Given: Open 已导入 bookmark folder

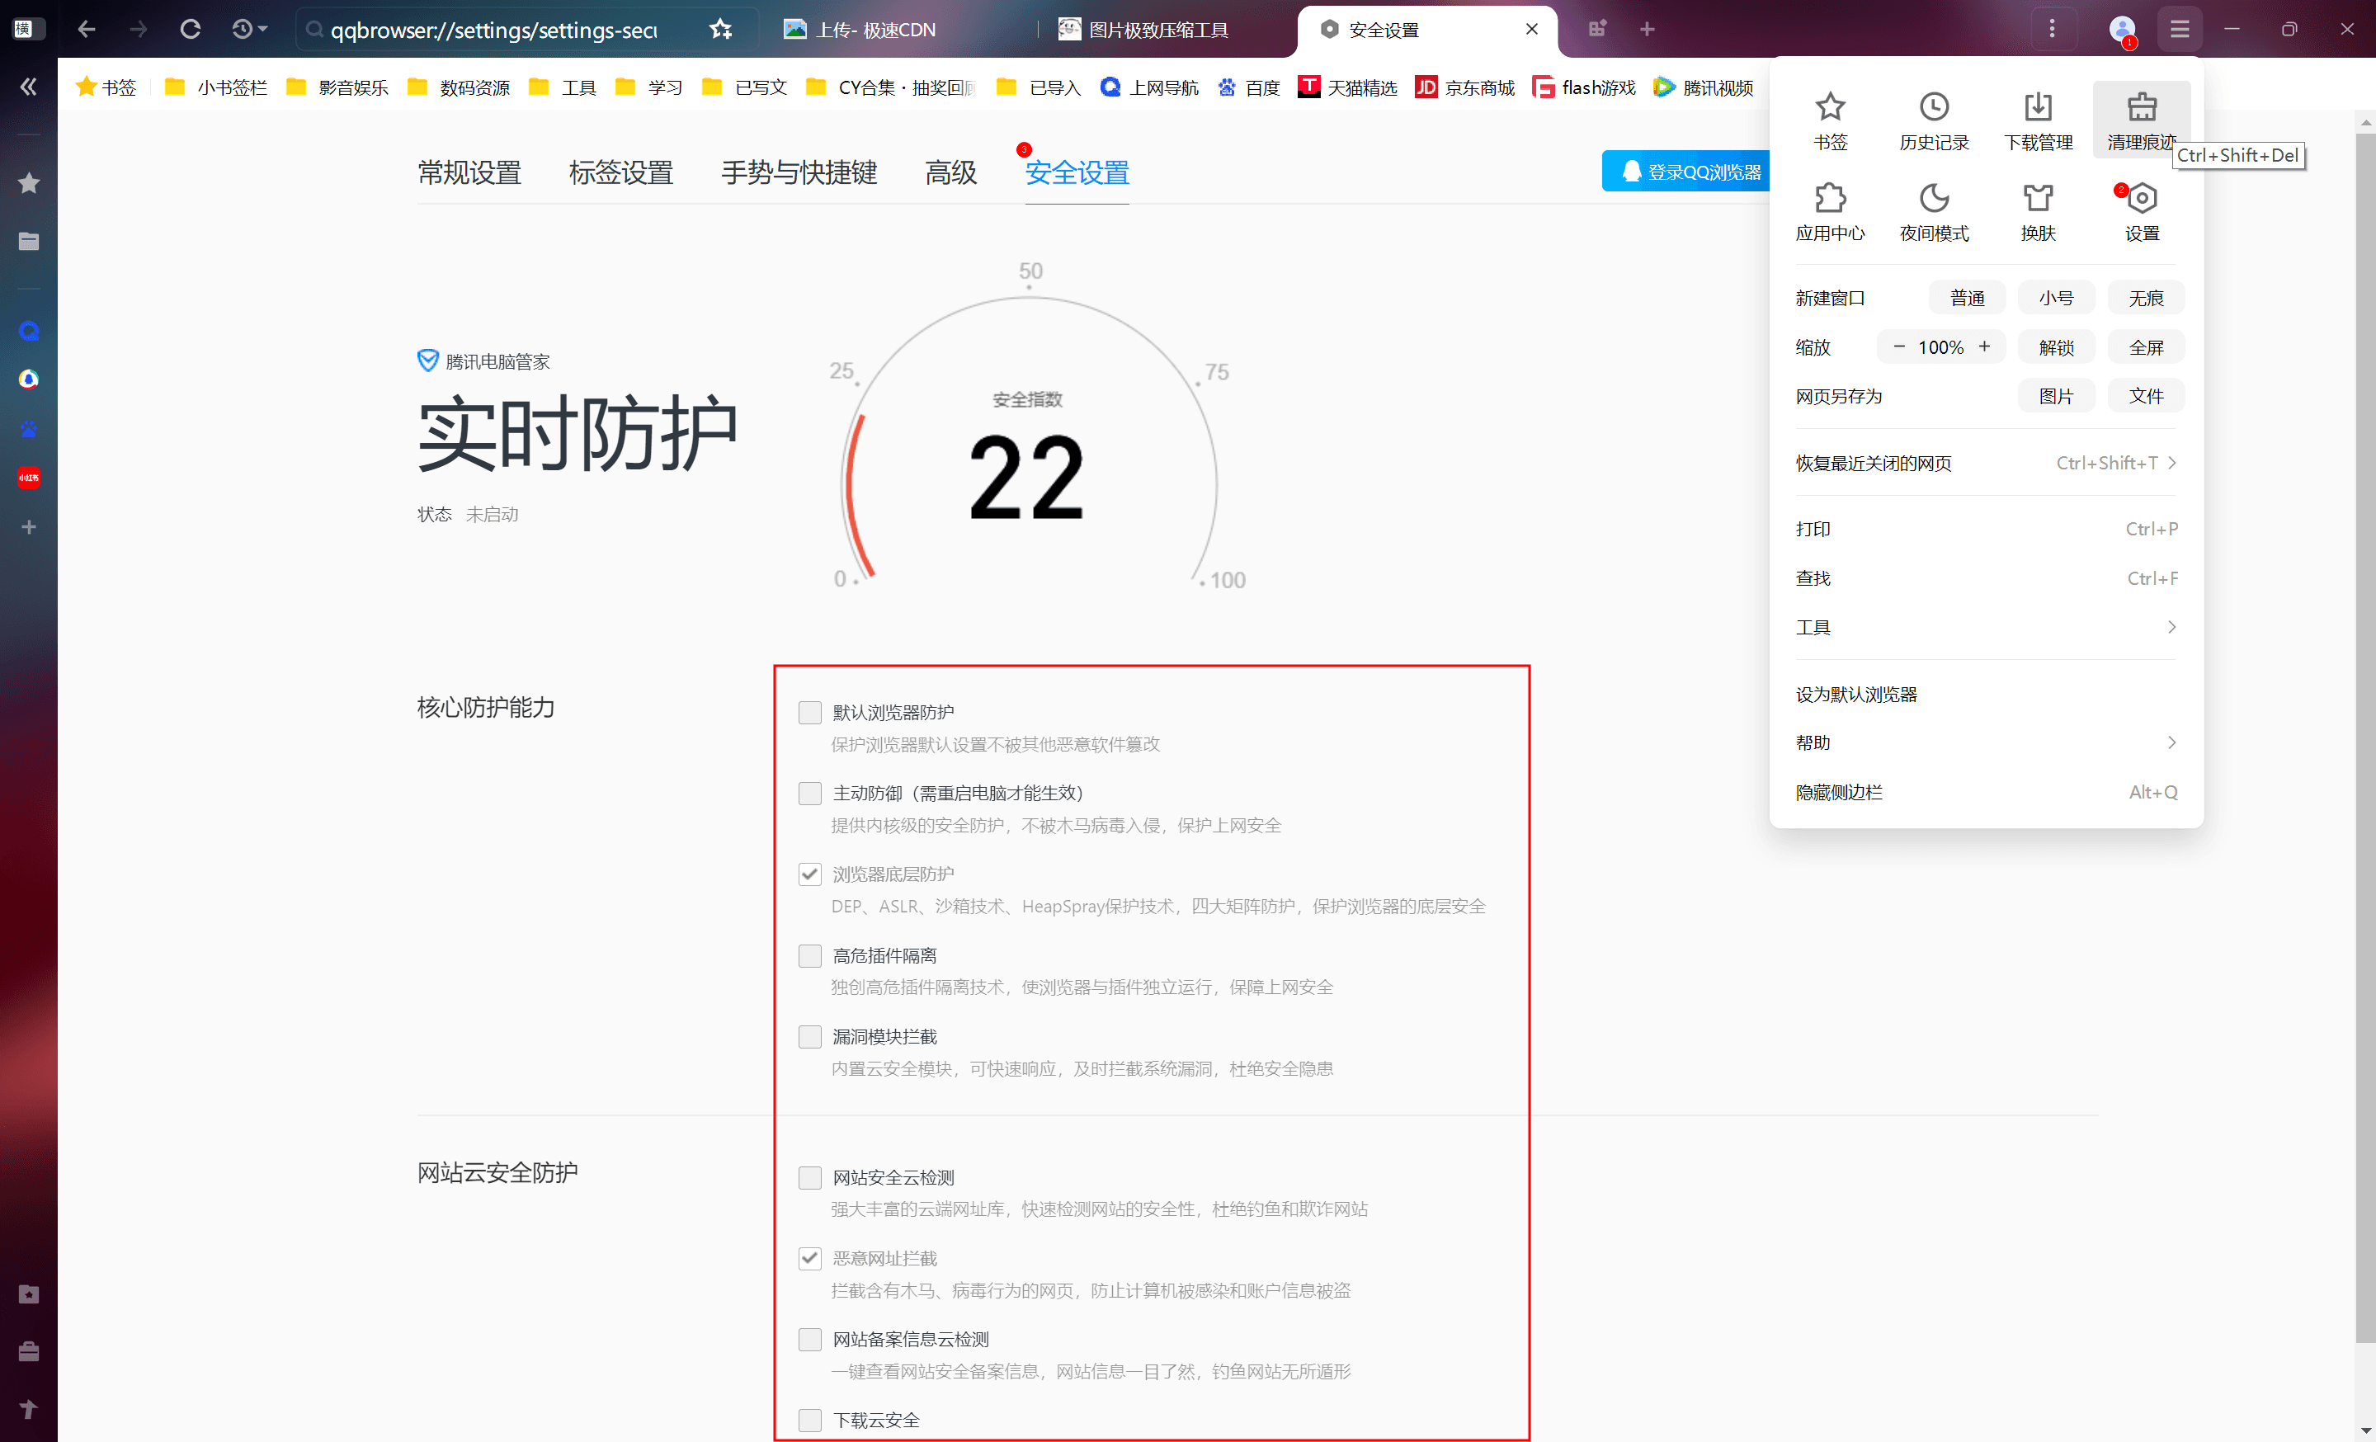Looking at the screenshot, I should click(1038, 87).
